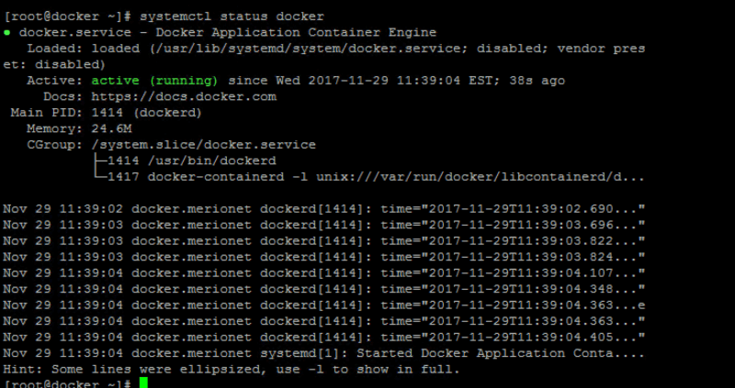This screenshot has width=735, height=388.
Task: Click the green terminal cursor block
Action: (x=143, y=383)
